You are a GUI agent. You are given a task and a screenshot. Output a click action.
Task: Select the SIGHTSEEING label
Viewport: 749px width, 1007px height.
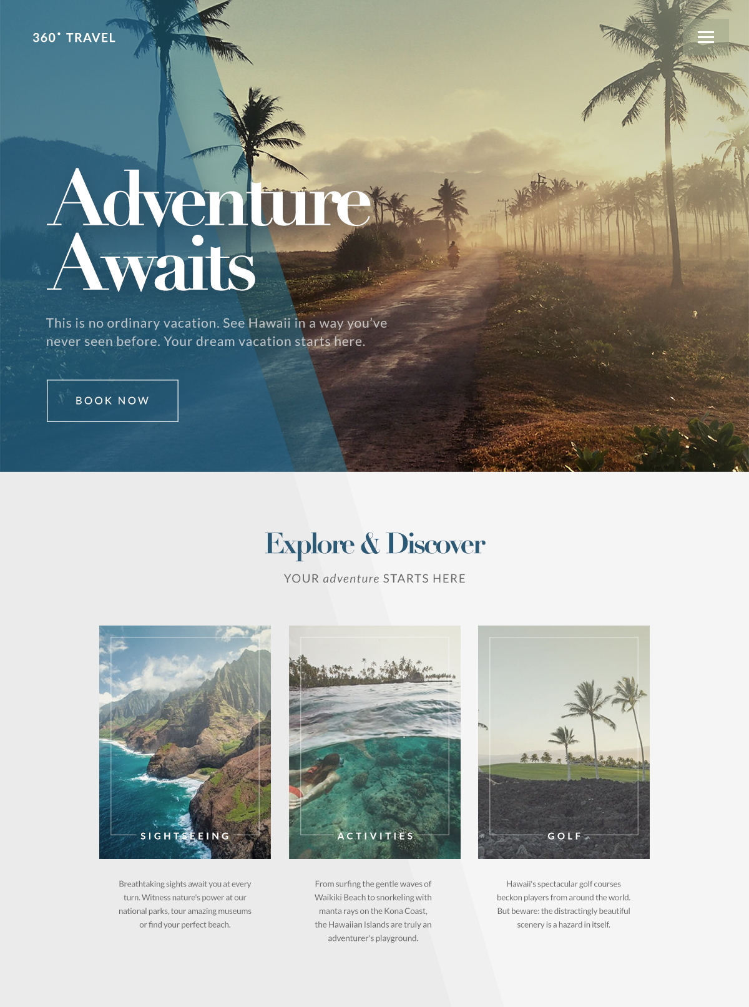[185, 836]
